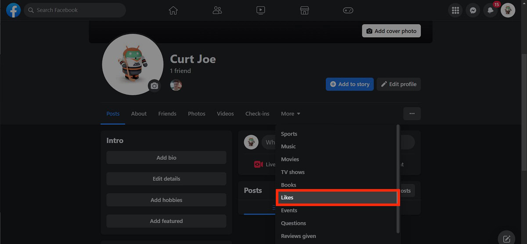The image size is (527, 244).
Task: Open the Gaming controller icon
Action: pyautogui.click(x=348, y=10)
